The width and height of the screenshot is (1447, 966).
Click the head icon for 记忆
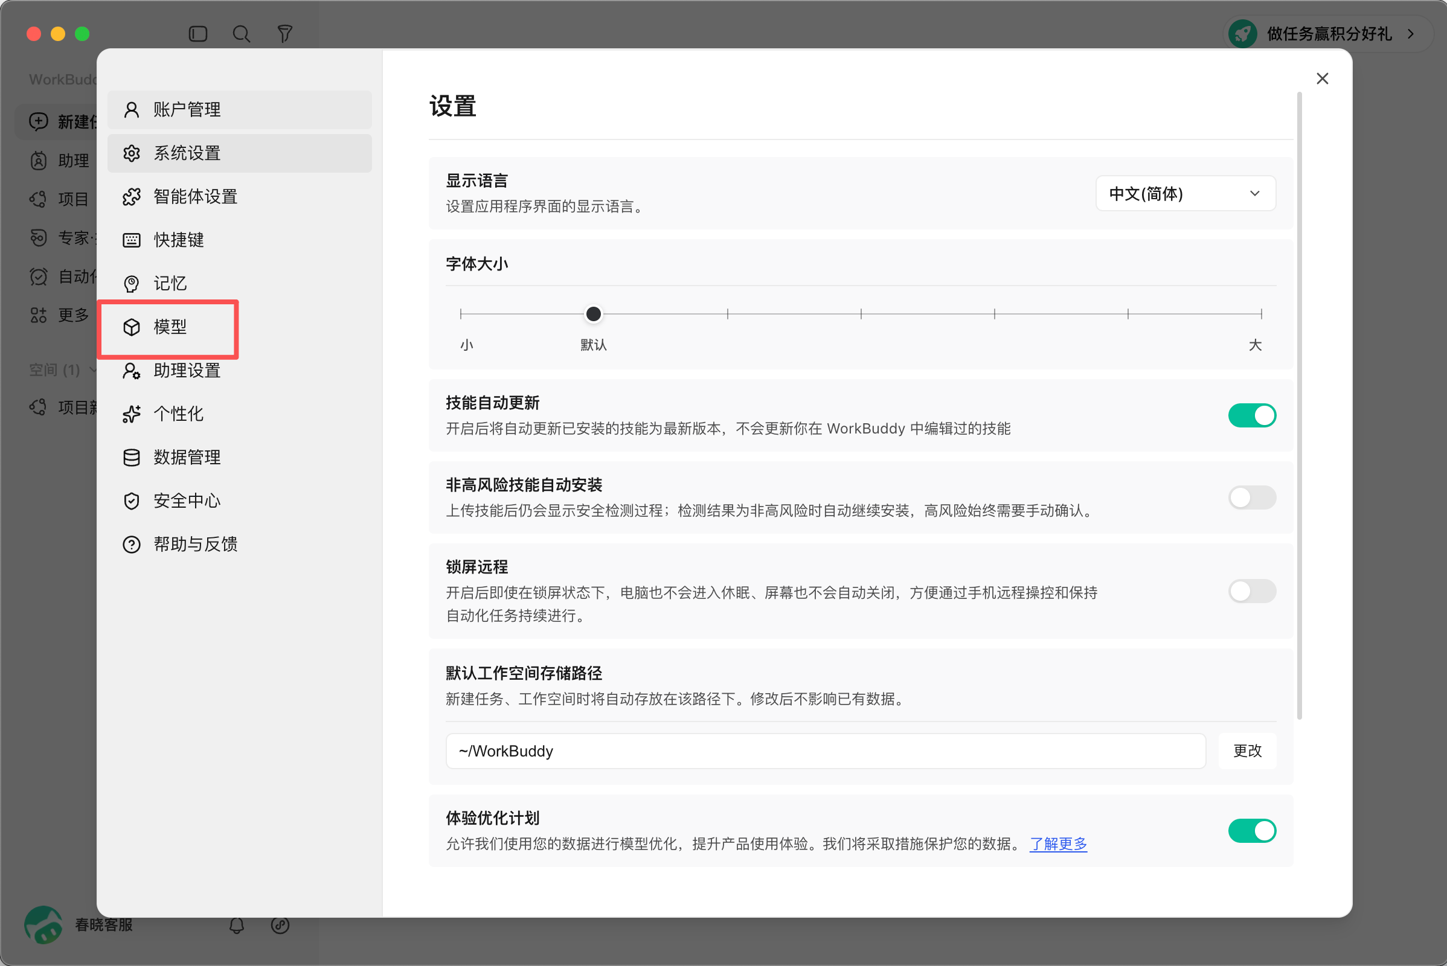point(131,283)
